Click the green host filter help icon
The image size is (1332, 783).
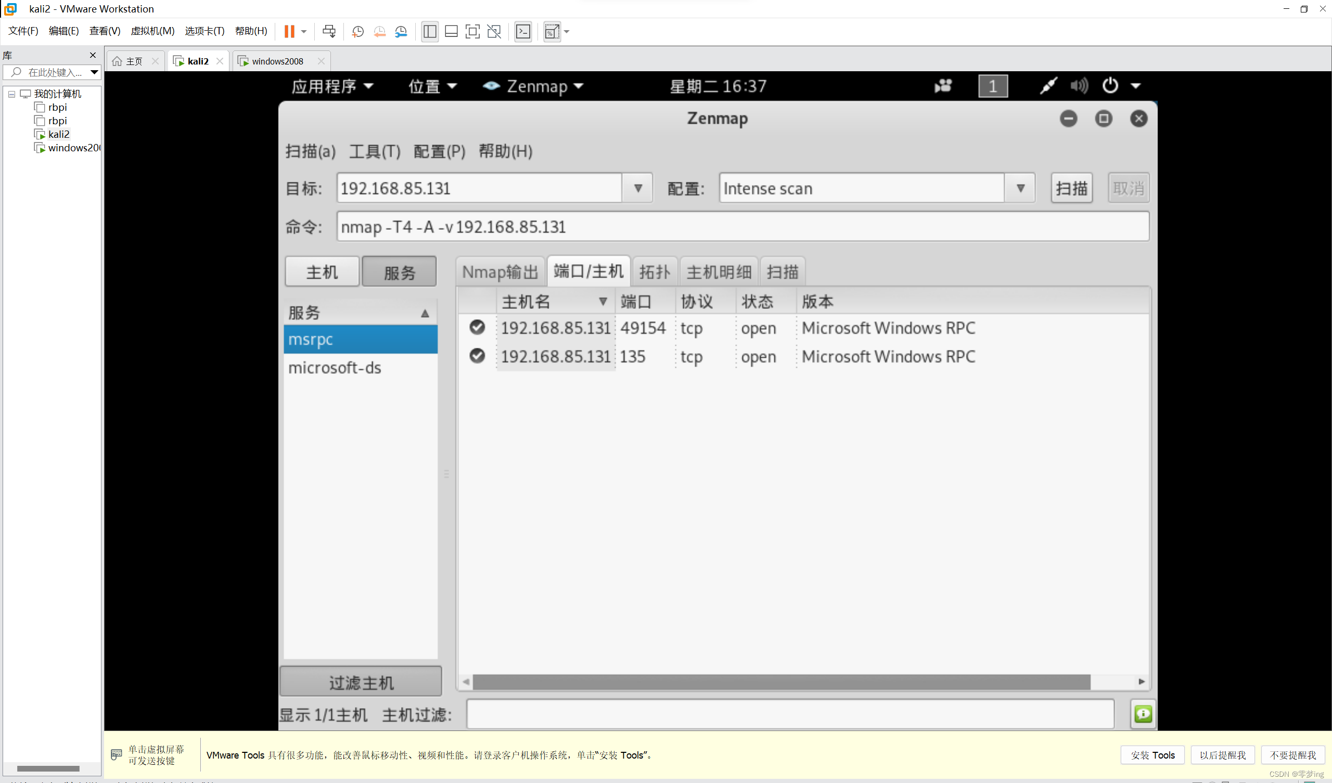1143,714
